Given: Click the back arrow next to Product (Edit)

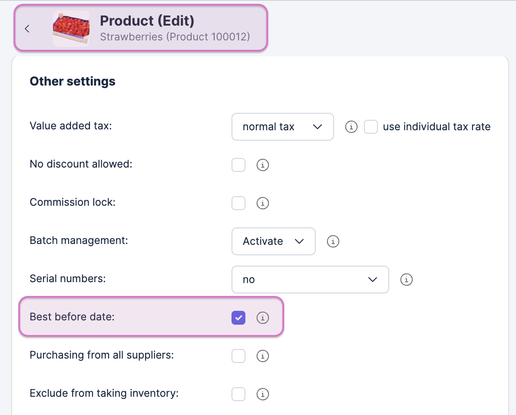Looking at the screenshot, I should click(x=27, y=29).
